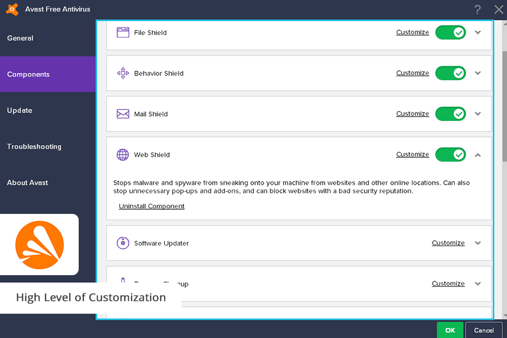Turn off the Behavior Shield switch
Image resolution: width=507 pixels, height=338 pixels.
(450, 73)
